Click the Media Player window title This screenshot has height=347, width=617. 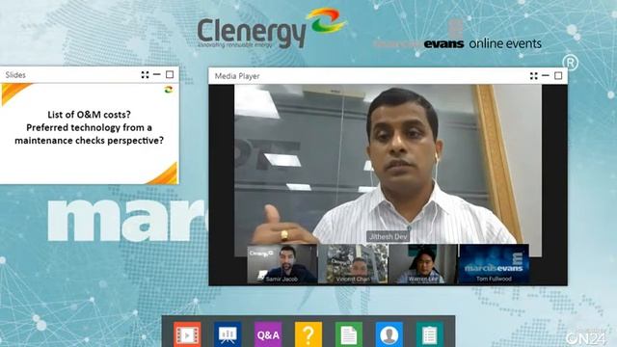click(237, 76)
